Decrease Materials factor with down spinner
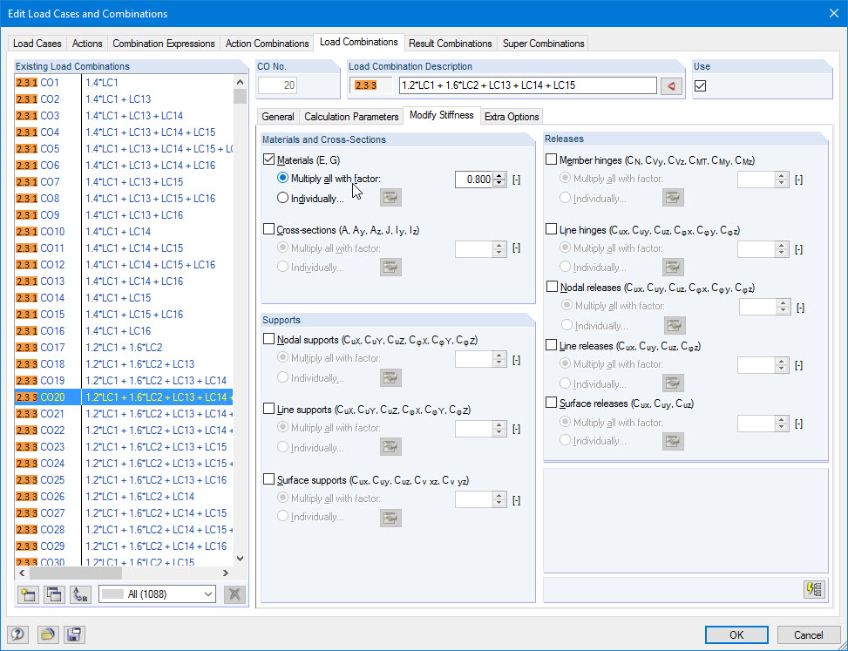The image size is (848, 651). pos(500,183)
